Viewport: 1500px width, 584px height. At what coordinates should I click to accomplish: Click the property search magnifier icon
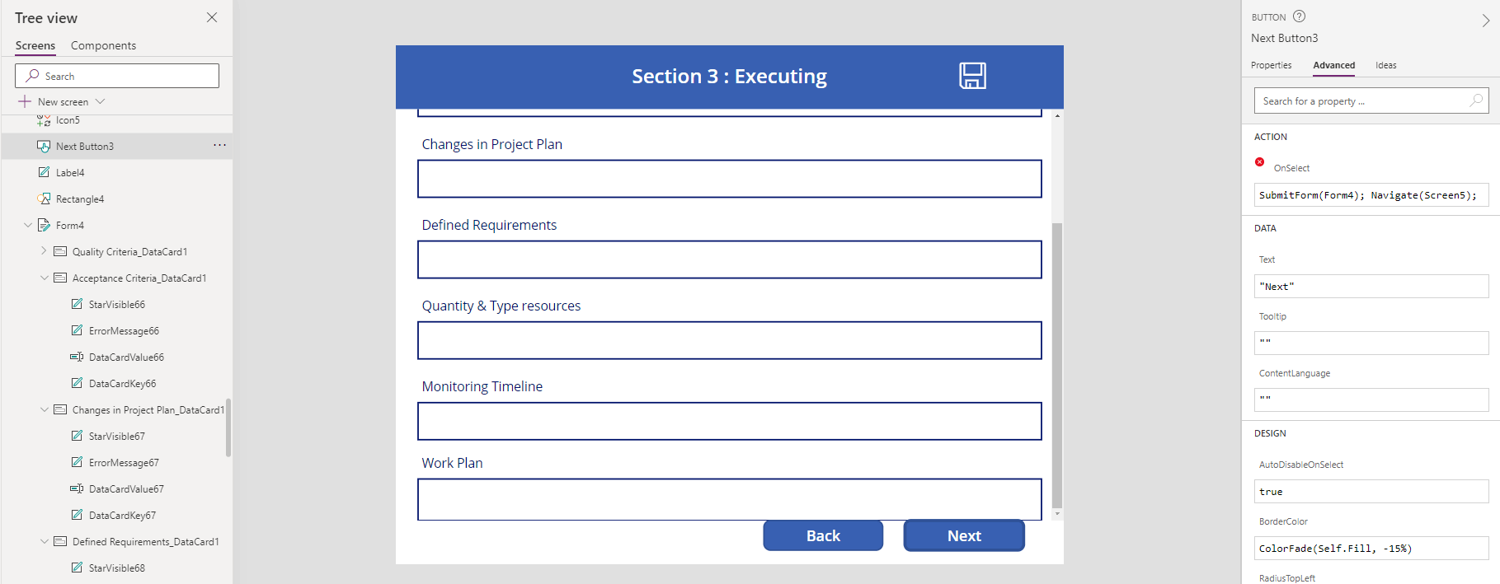tap(1476, 100)
